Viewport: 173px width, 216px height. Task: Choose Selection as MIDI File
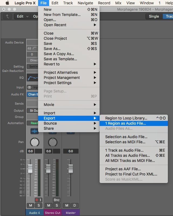(134, 142)
